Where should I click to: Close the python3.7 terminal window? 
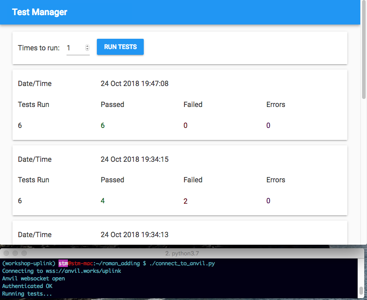tap(6, 253)
